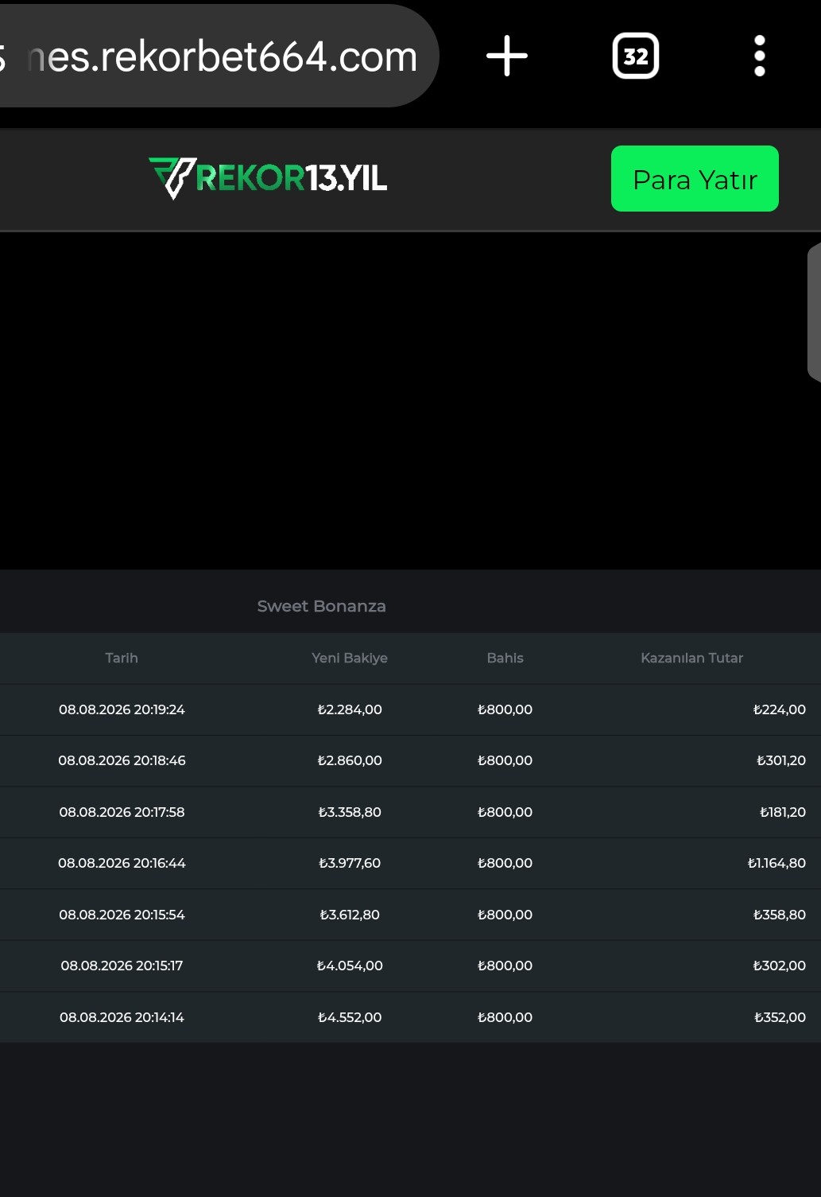
Task: Tap the rekorbet664.com address bar
Action: point(219,56)
